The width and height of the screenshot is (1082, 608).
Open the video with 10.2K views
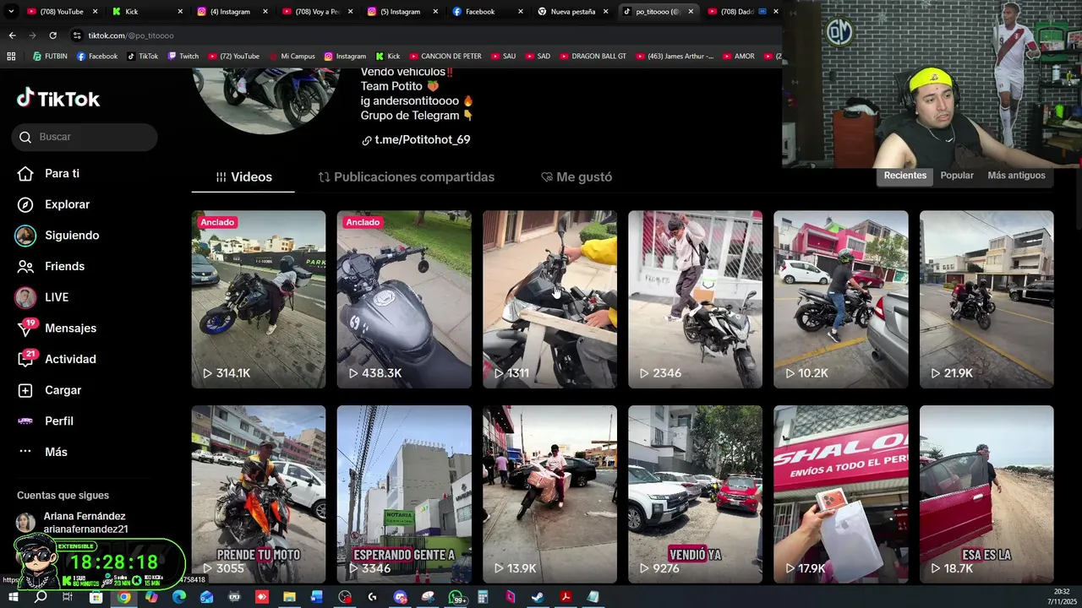click(x=841, y=299)
